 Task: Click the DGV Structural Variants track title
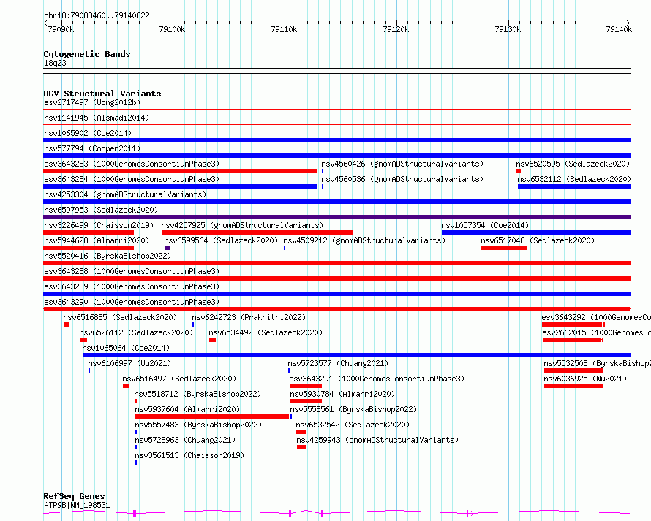coord(102,94)
